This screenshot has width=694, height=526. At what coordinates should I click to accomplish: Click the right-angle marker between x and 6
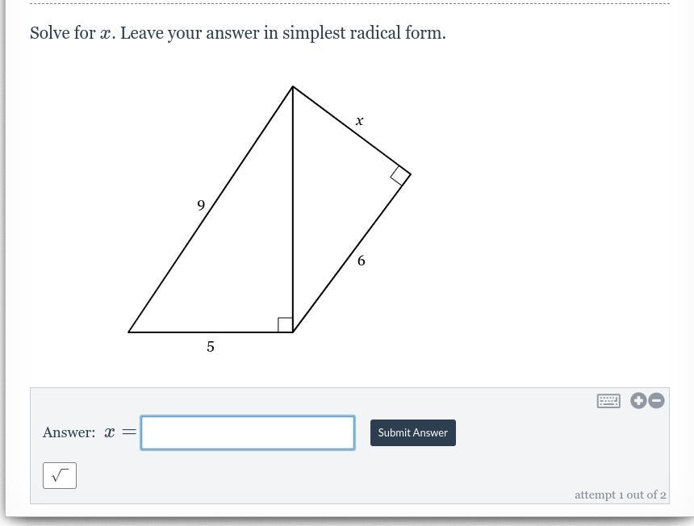click(x=400, y=176)
